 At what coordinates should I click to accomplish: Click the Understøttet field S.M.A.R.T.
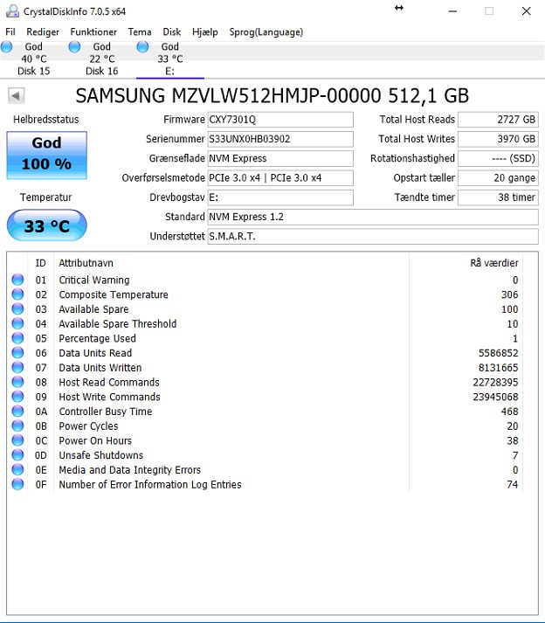(x=373, y=237)
